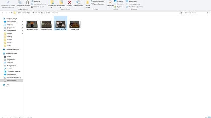Select Новый том (D:) in the sidebar
211x118 pixels.
(12, 81)
